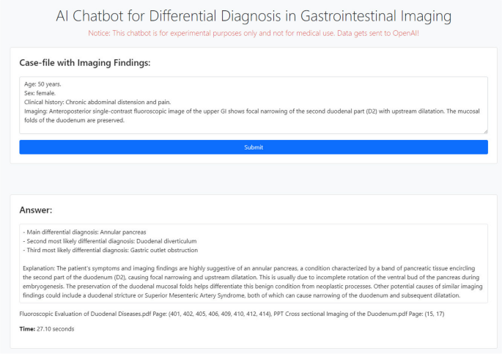This screenshot has height=354, width=502.
Task: Click the 'Main differential diagnosis: Annular pancreas' line
Action: click(84, 232)
